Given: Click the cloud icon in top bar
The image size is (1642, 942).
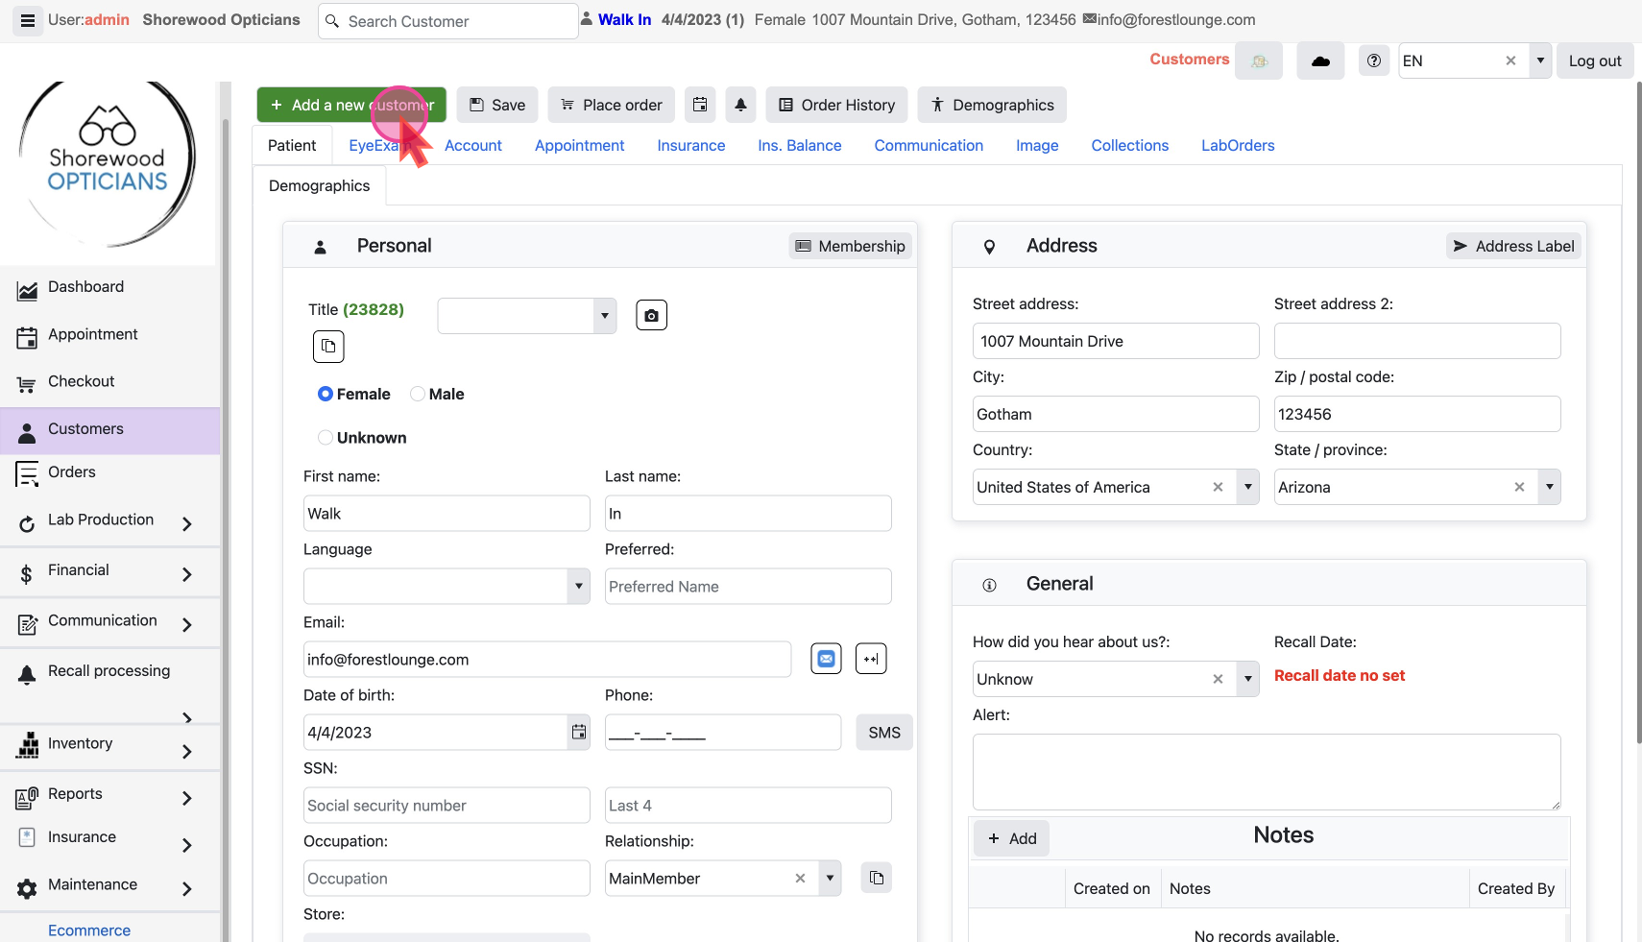Looking at the screenshot, I should click(x=1320, y=60).
